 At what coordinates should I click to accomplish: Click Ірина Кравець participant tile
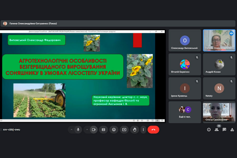(x=185, y=88)
